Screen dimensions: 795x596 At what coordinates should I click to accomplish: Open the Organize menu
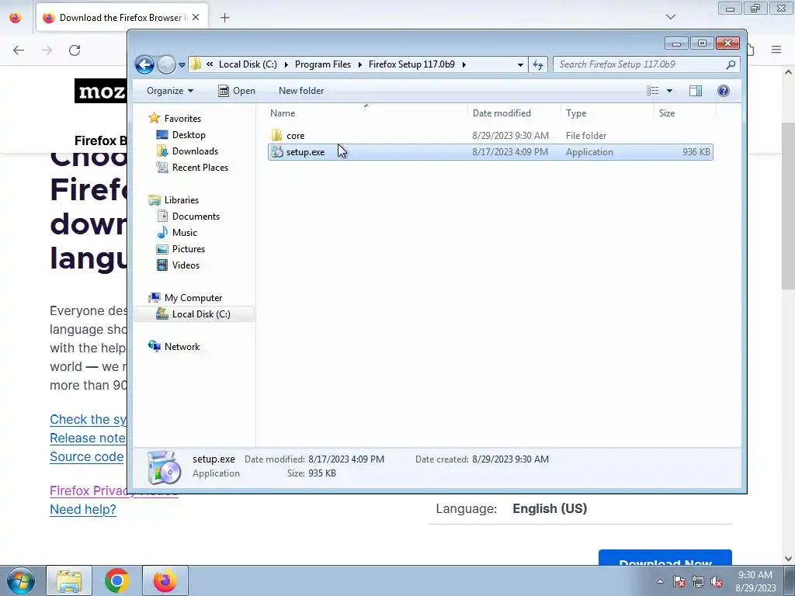coord(170,91)
